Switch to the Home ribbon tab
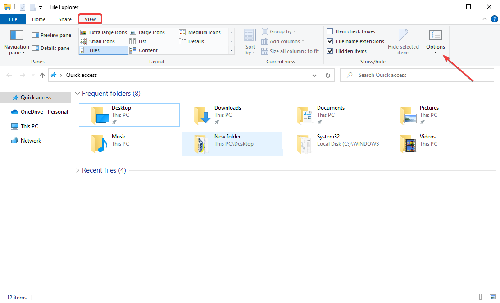The height and width of the screenshot is (303, 500). pyautogui.click(x=39, y=19)
